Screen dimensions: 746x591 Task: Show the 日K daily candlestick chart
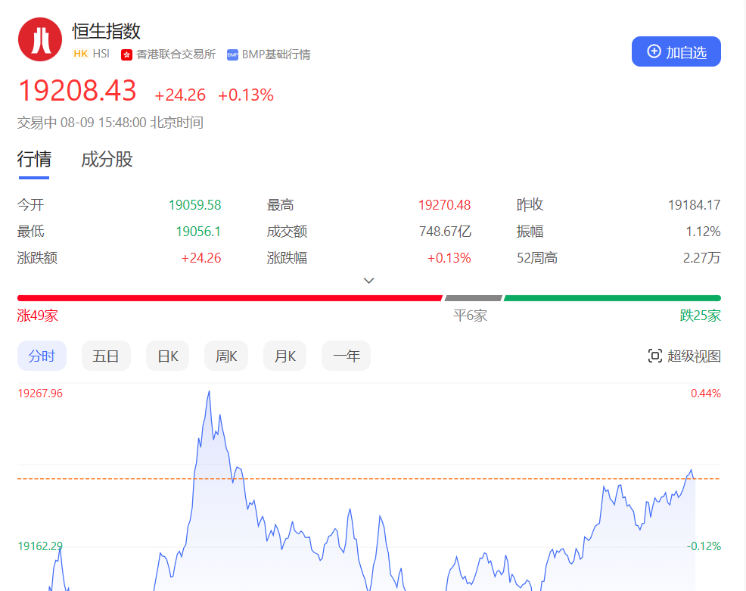[167, 356]
